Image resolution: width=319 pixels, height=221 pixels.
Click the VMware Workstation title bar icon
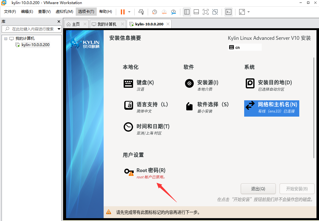click(x=4, y=3)
